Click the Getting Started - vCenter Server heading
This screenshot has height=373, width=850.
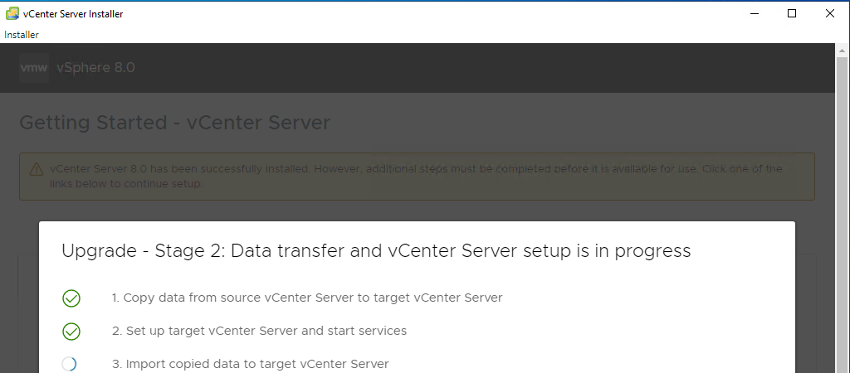coord(174,124)
